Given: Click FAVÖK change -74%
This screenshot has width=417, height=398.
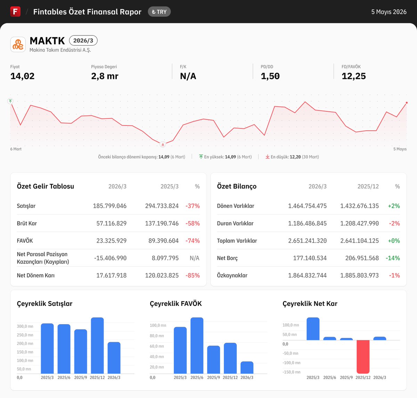Looking at the screenshot, I should click(x=193, y=241).
